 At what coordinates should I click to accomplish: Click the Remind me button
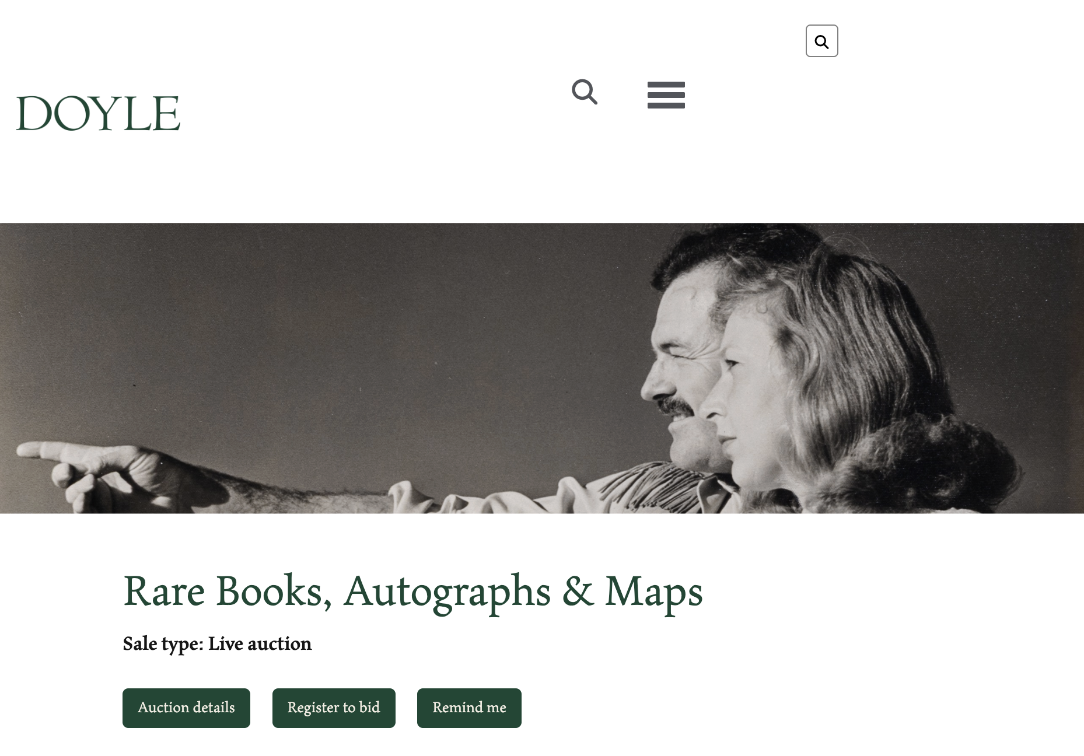coord(469,708)
